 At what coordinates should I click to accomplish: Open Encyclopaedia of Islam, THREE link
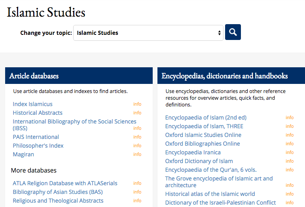(204, 126)
